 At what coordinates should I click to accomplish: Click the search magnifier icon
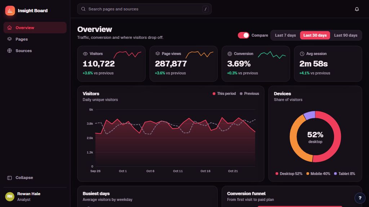click(83, 9)
